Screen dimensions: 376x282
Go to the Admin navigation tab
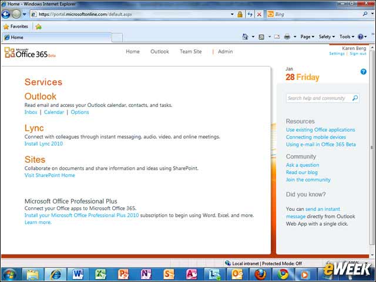tap(225, 52)
